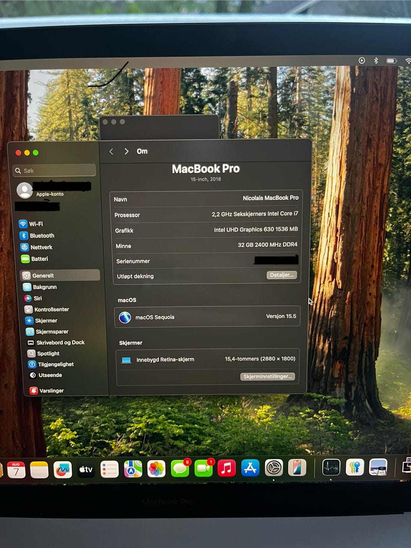
Task: Open Freeform in the Dock
Action: coord(63,470)
